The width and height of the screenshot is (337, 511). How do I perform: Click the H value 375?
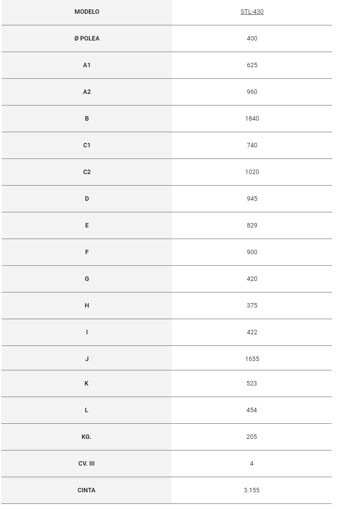(x=252, y=306)
